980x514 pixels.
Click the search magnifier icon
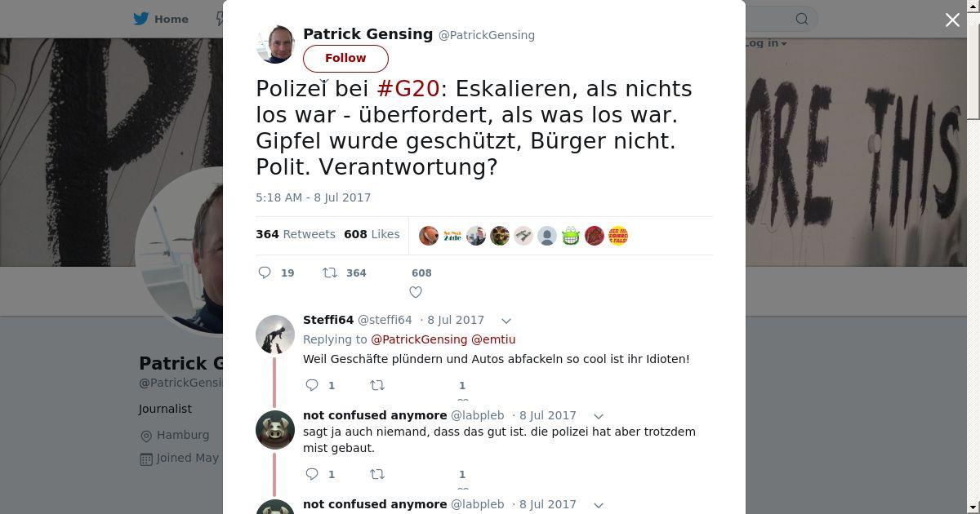coord(802,19)
